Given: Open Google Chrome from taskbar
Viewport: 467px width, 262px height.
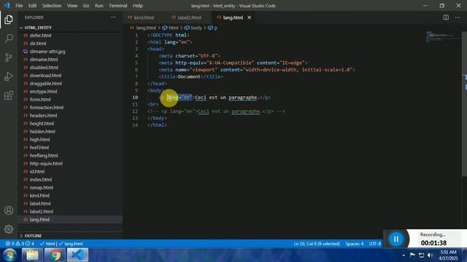Looking at the screenshot, I should (55, 255).
